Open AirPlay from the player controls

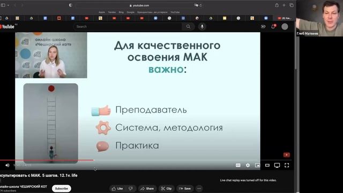[277, 165]
